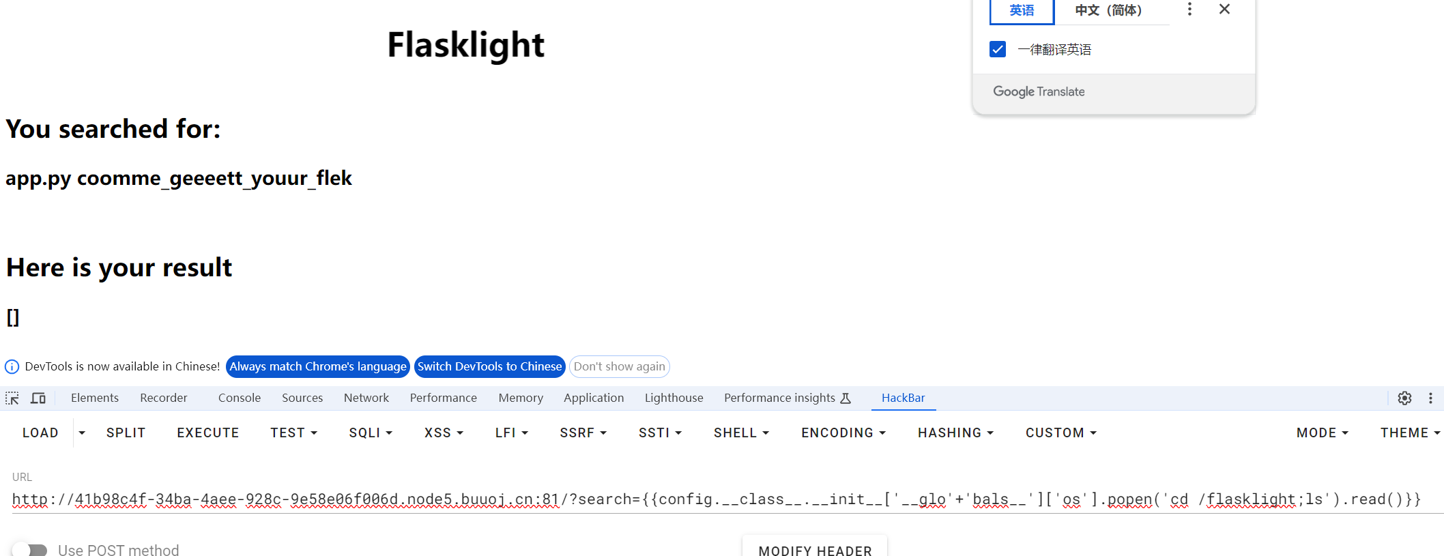1444x556 pixels.
Task: Select the inspect element picker icon
Action: [x=12, y=398]
